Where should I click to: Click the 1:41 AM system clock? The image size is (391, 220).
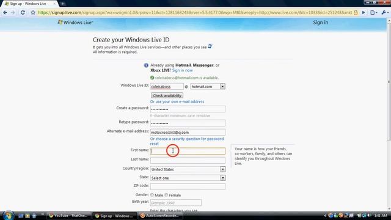click(381, 216)
